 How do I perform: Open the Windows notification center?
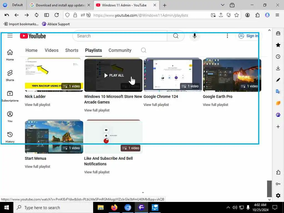point(275,207)
